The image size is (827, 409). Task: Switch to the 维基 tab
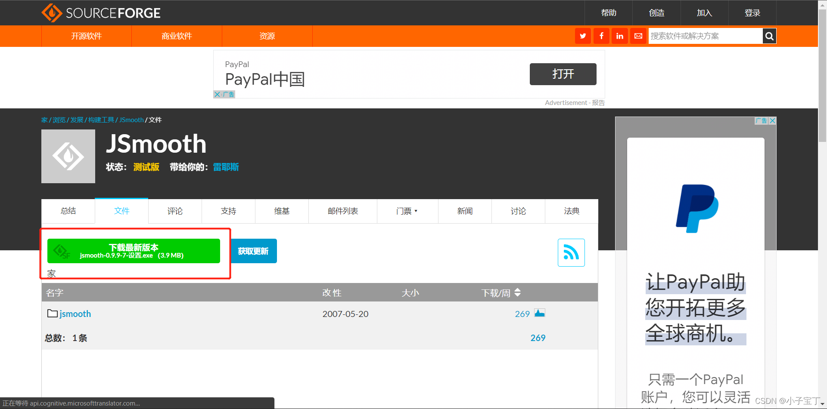pyautogui.click(x=282, y=211)
